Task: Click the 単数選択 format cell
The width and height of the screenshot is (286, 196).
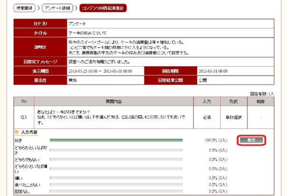Action: pos(234,117)
